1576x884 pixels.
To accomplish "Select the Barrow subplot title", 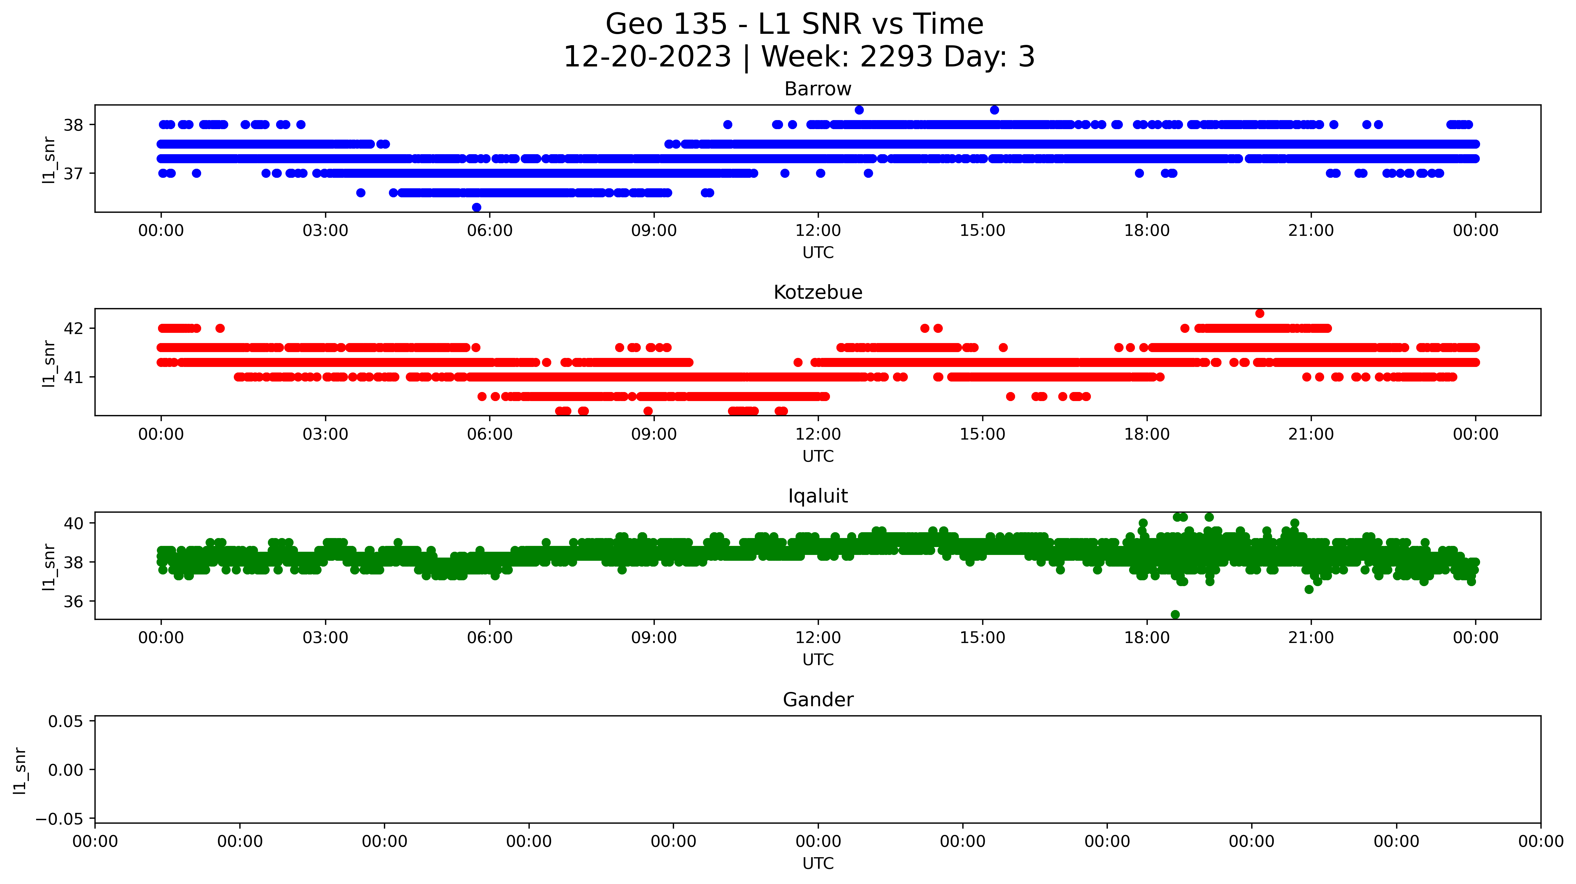I will pyautogui.click(x=818, y=89).
